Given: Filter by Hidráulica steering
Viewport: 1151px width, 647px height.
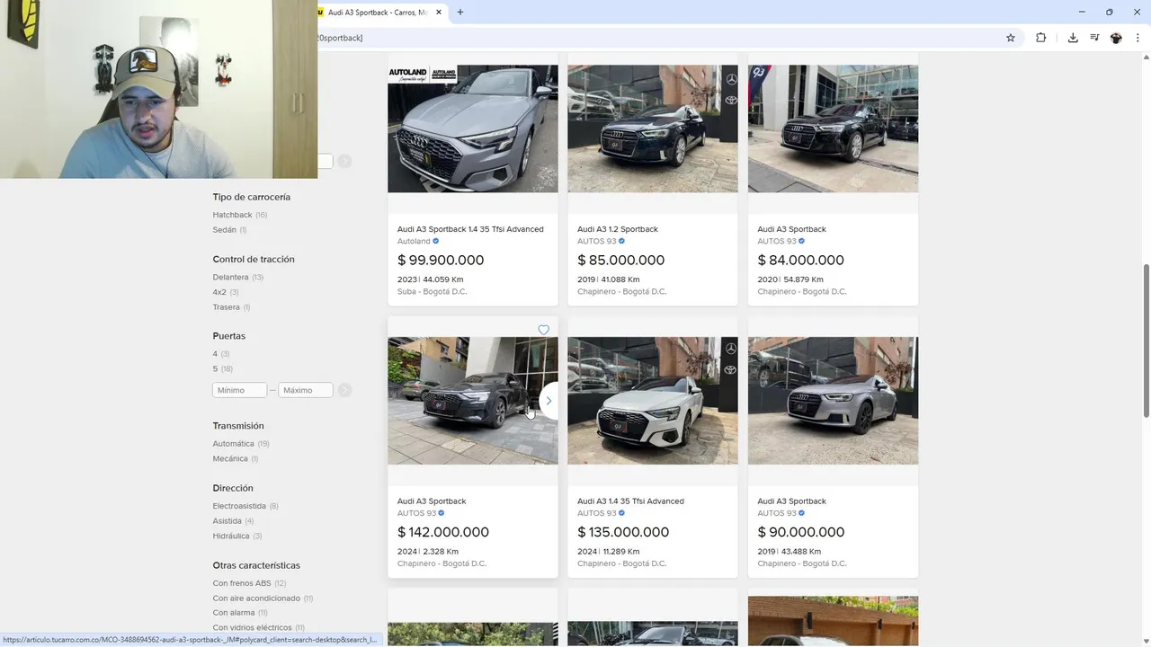Looking at the screenshot, I should [231, 536].
